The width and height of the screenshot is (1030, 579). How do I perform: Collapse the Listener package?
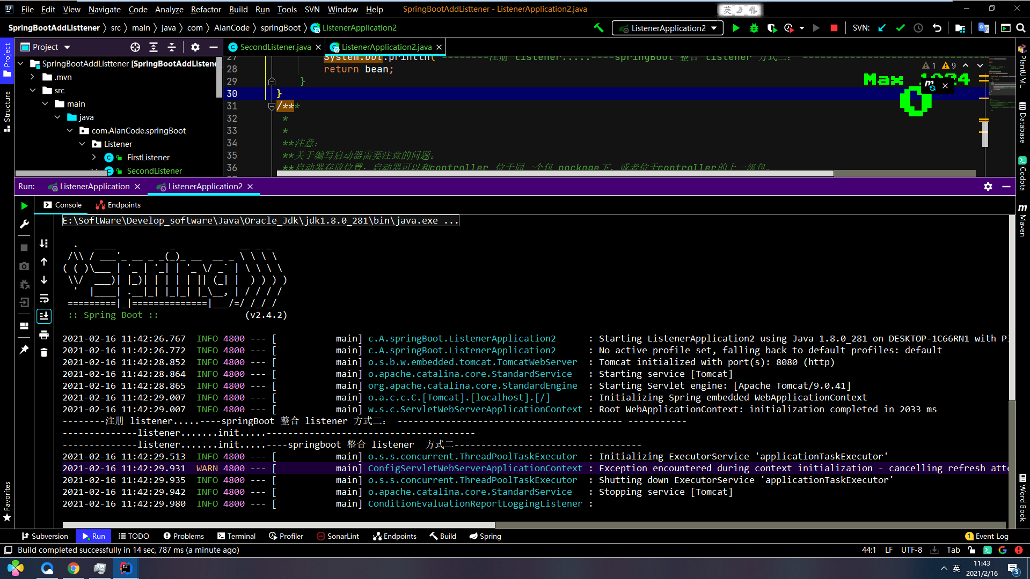tap(82, 144)
